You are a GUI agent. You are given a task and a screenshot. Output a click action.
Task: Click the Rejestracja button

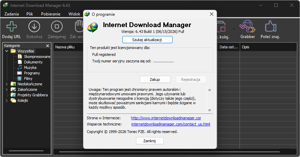pos(191,80)
